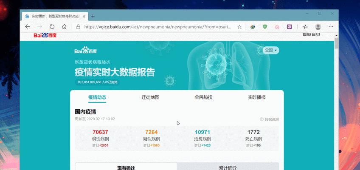Click the 新型冠状病毒肺炎 subtitle
360x170 pixels.
click(93, 62)
